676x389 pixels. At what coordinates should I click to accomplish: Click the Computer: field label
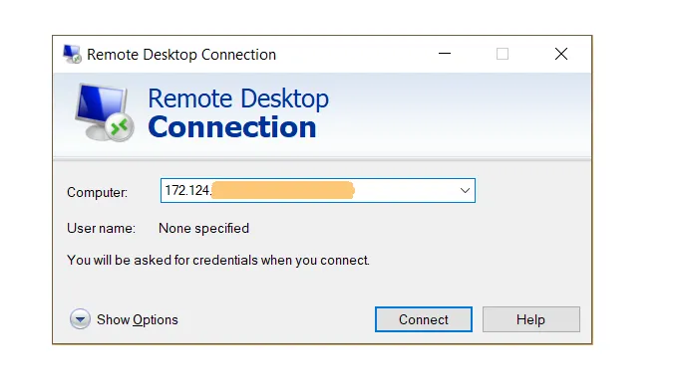click(x=97, y=192)
